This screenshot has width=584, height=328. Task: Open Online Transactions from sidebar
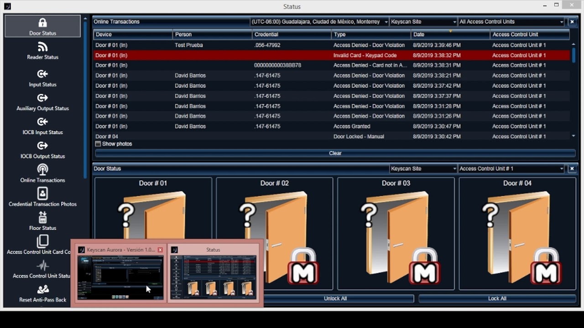tap(42, 174)
